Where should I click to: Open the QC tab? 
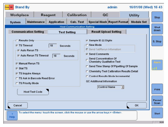point(106,15)
